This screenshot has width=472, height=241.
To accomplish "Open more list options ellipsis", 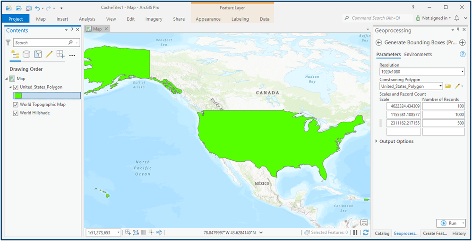I will pyautogui.click(x=72, y=55).
